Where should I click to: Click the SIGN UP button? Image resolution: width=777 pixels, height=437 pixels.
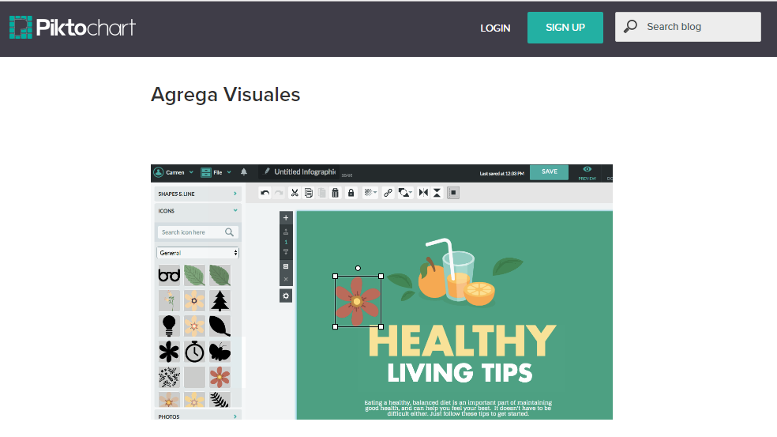[565, 28]
